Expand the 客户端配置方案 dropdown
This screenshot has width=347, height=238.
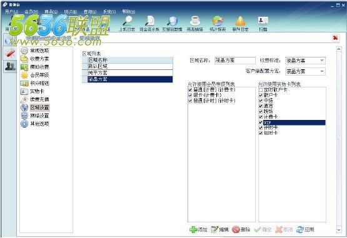[x=322, y=71]
